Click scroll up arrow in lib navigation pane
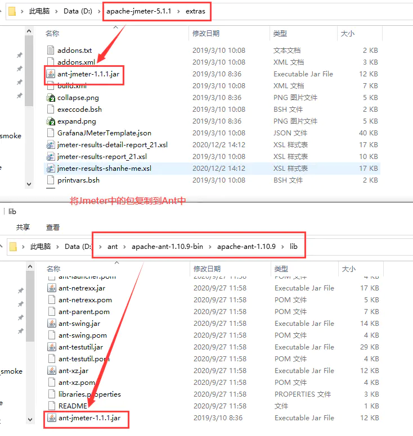This screenshot has width=413, height=436. (30, 267)
